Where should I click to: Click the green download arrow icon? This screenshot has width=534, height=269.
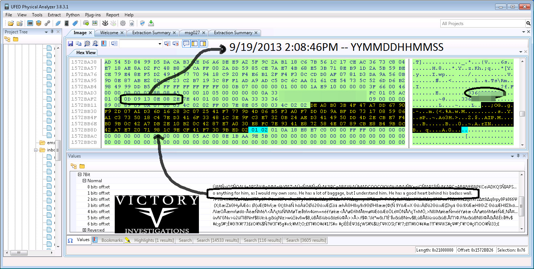[151, 23]
